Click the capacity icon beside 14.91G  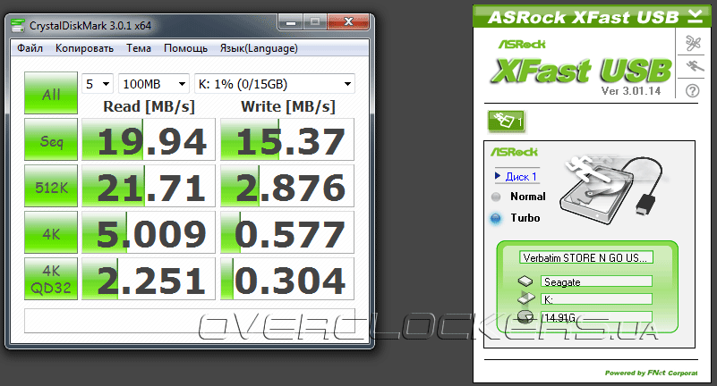click(x=525, y=316)
